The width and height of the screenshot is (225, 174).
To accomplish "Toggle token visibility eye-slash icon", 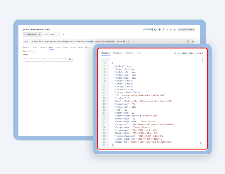I will coord(70,59).
